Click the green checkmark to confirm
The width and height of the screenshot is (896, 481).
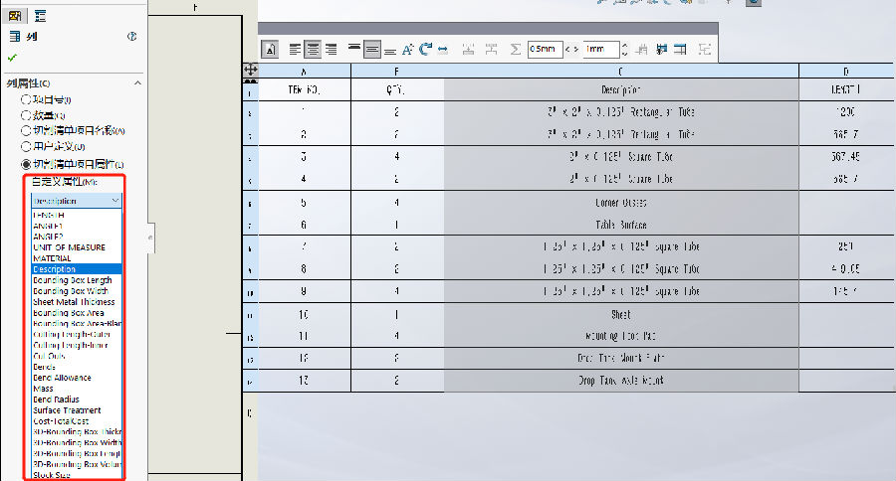(x=13, y=59)
